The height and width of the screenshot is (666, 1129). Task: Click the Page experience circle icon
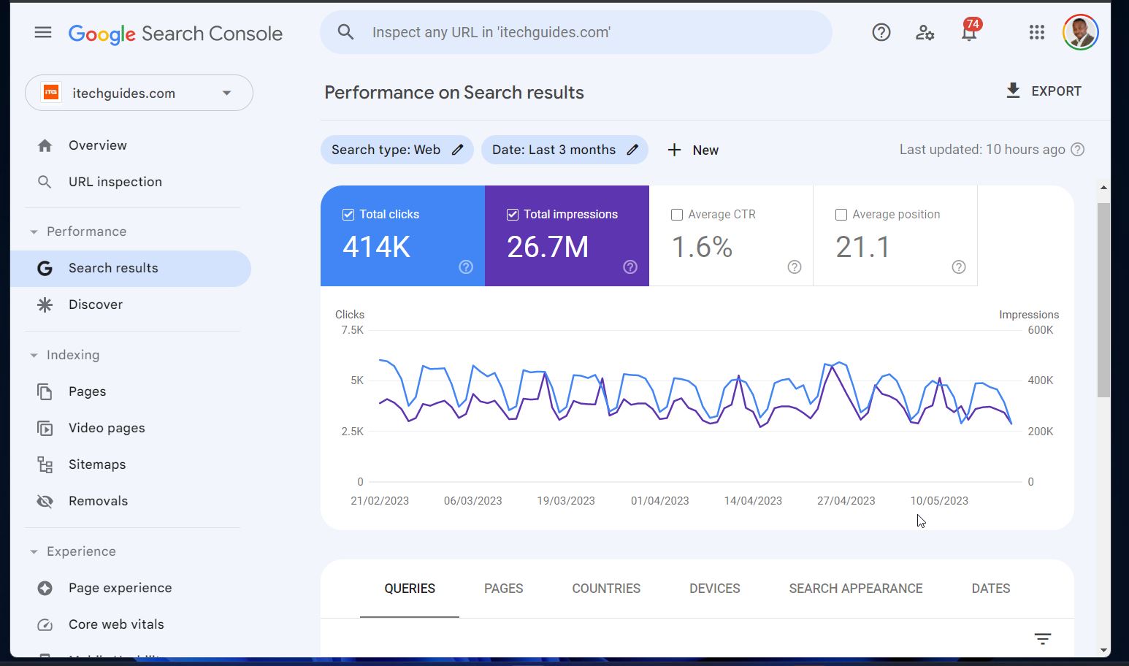pyautogui.click(x=45, y=588)
